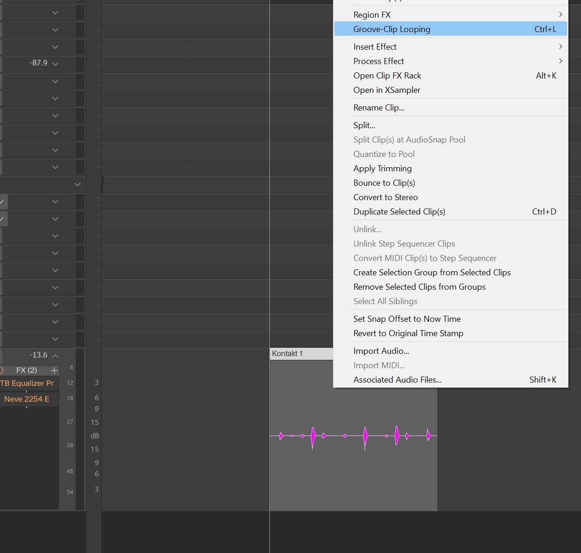
Task: Collapse the track showing -13.6 peak
Action: [55, 356]
